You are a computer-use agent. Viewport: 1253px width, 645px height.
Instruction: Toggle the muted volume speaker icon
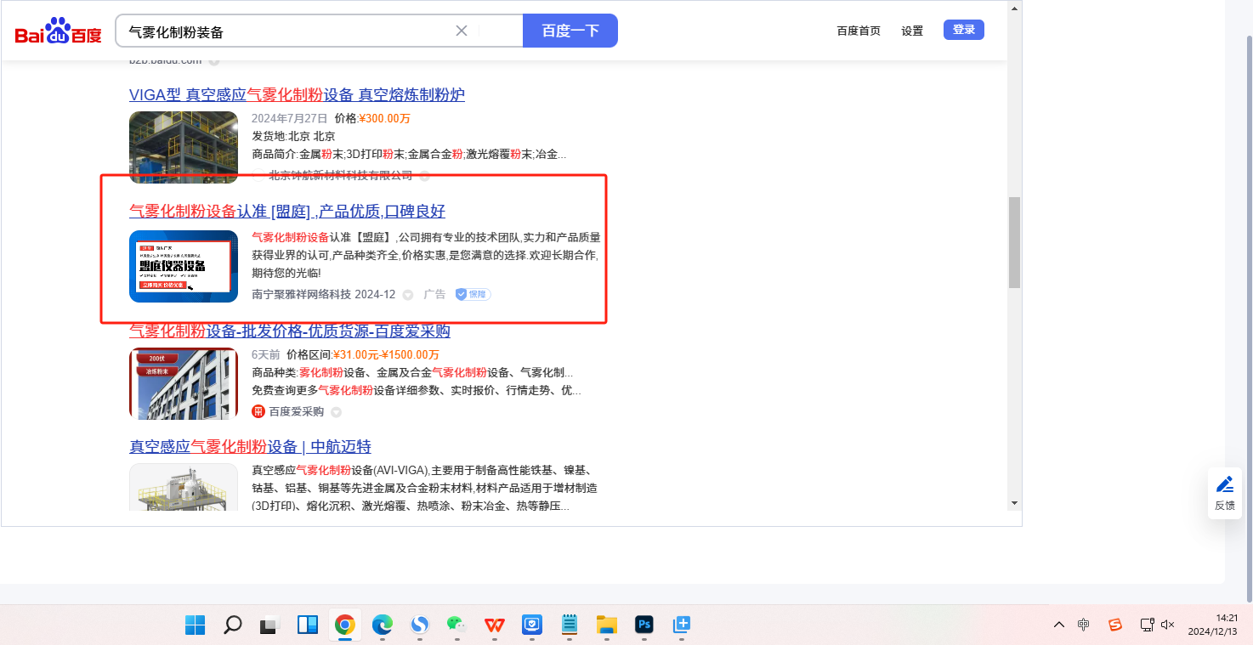point(1167,625)
